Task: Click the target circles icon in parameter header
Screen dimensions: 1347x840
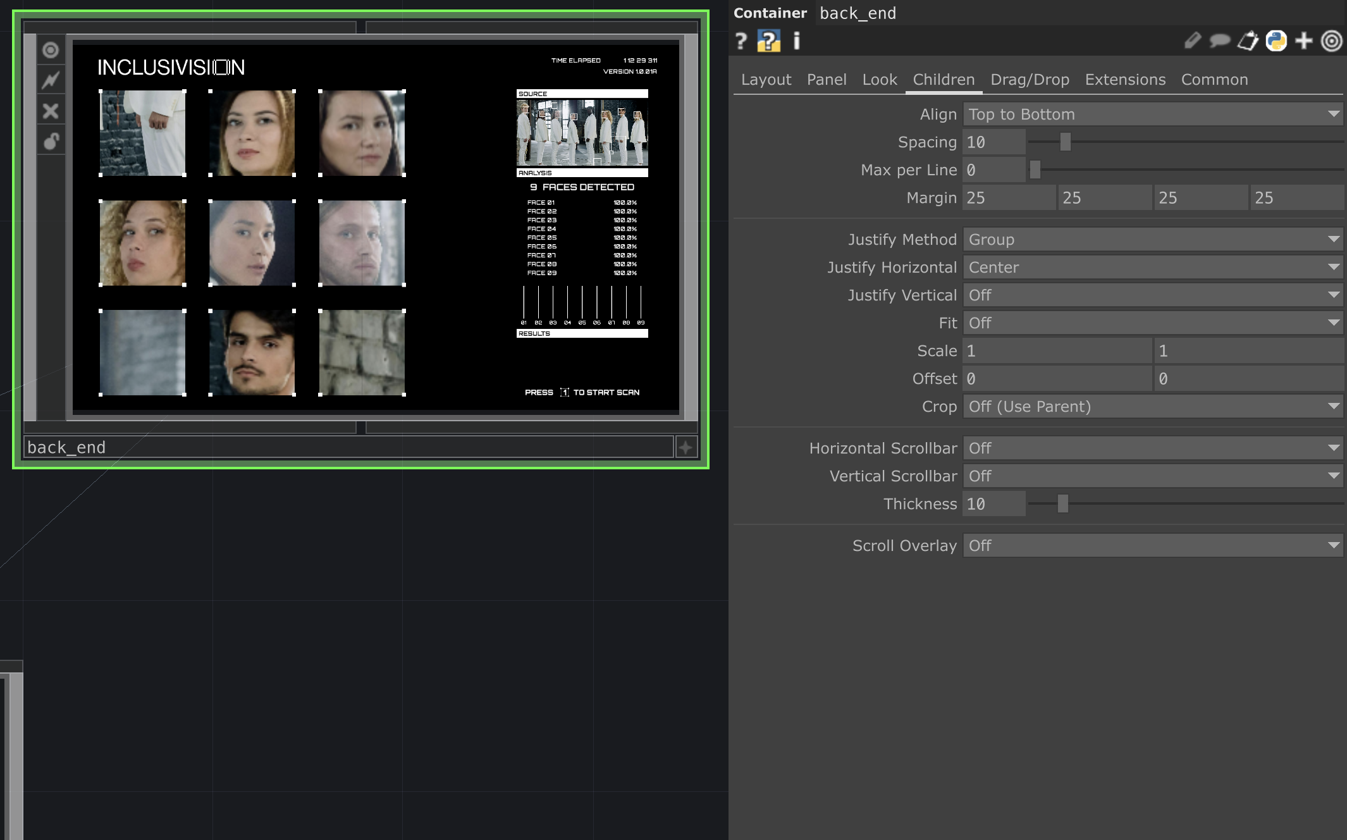Action: [x=1332, y=42]
